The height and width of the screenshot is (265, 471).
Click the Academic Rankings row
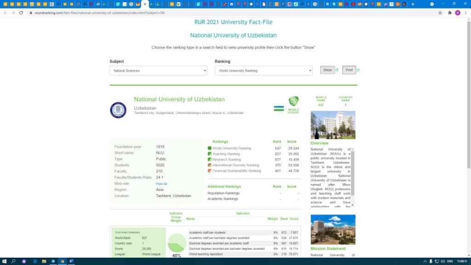pyautogui.click(x=254, y=199)
